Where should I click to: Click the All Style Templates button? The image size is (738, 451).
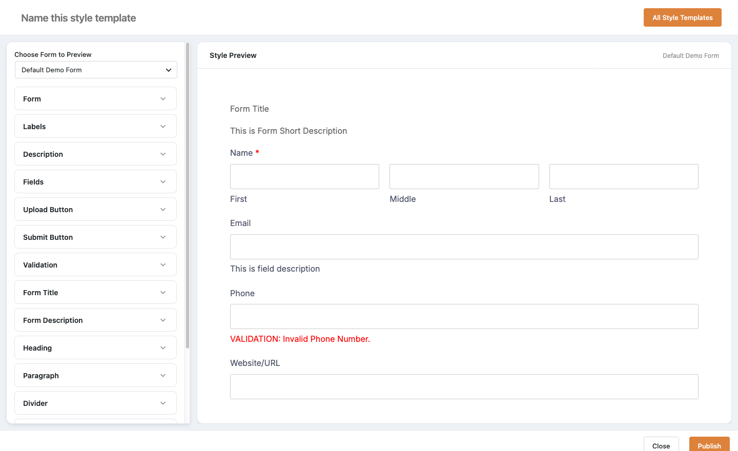(x=682, y=17)
